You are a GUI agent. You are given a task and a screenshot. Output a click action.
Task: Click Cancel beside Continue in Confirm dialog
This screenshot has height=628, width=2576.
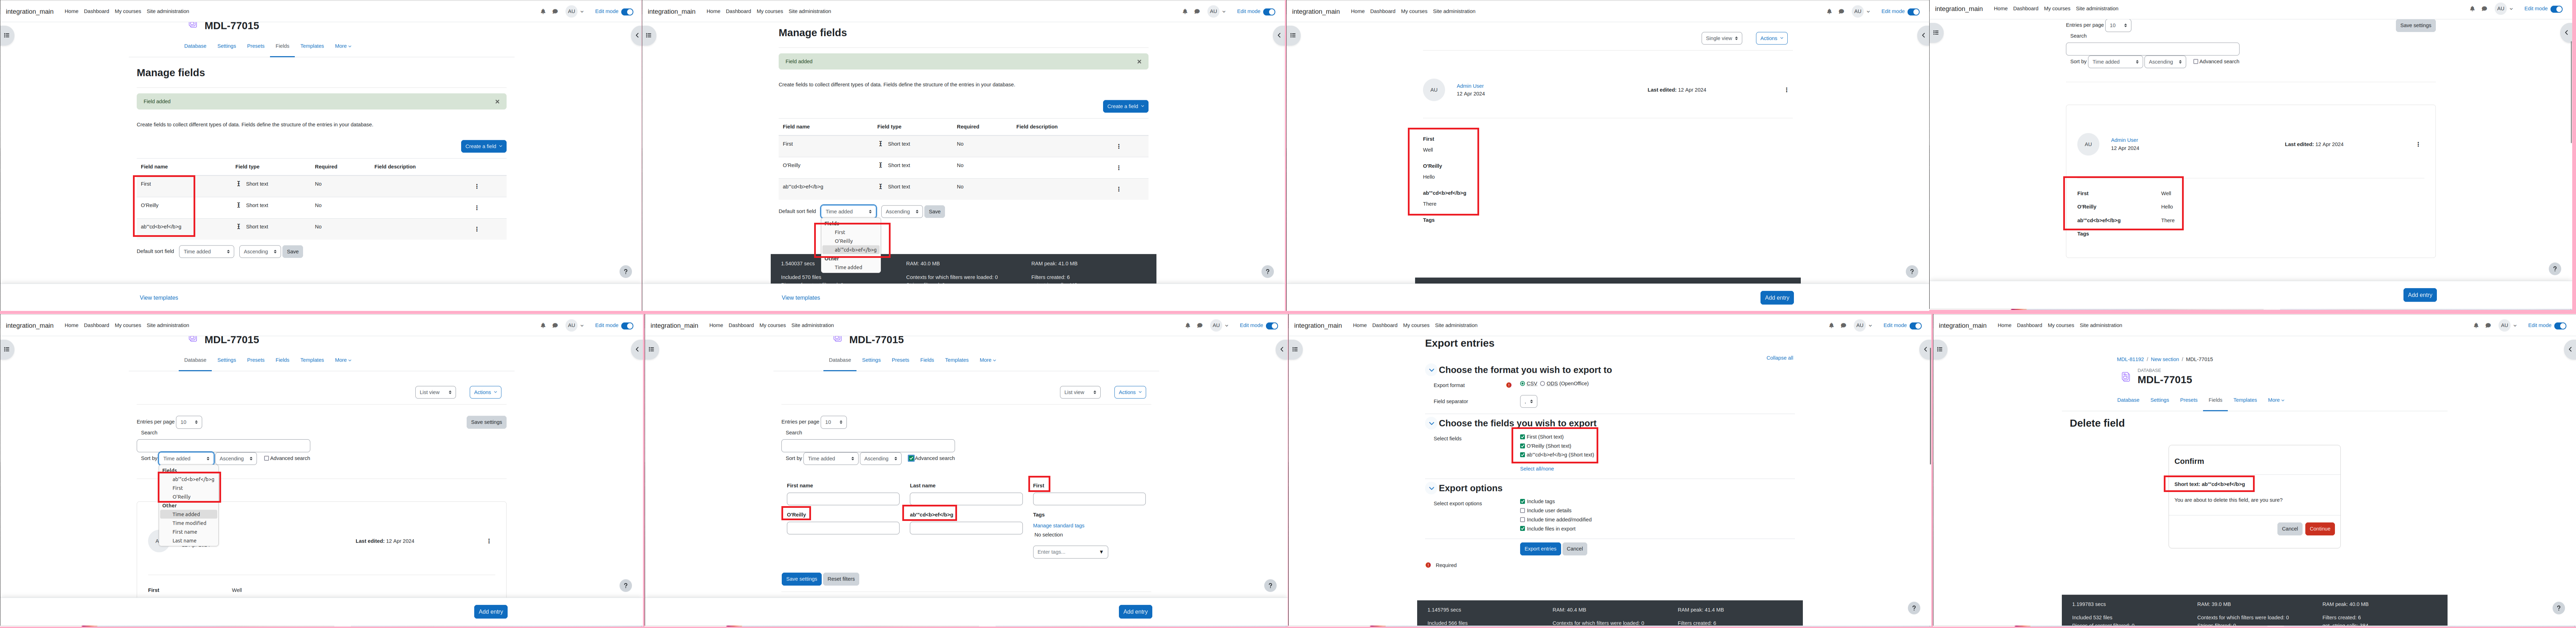(x=2290, y=529)
